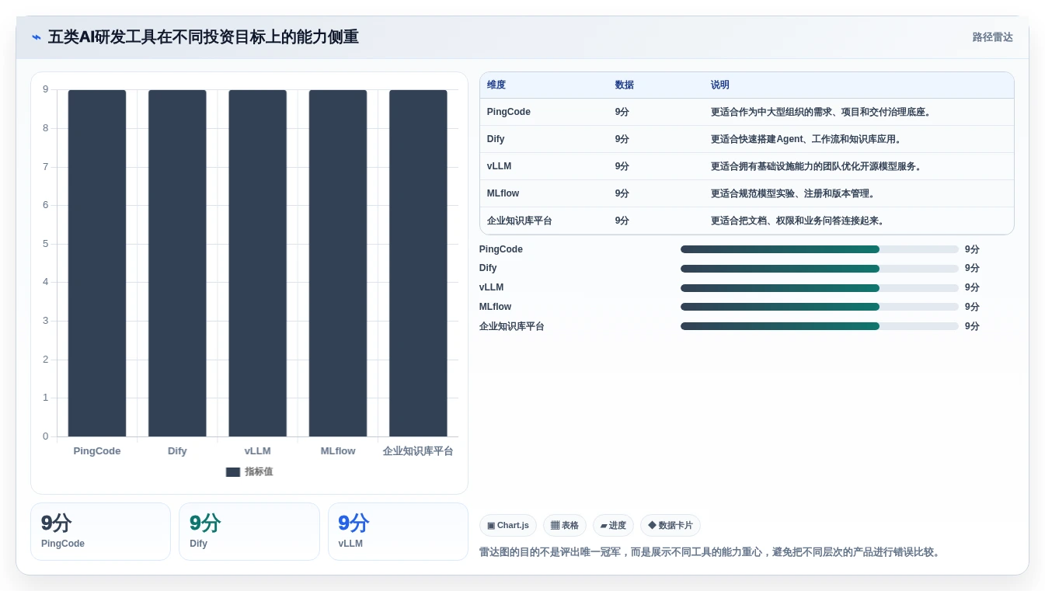The image size is (1045, 591).
Task: Click the 企业知识库平台 progress bar
Action: click(x=820, y=326)
